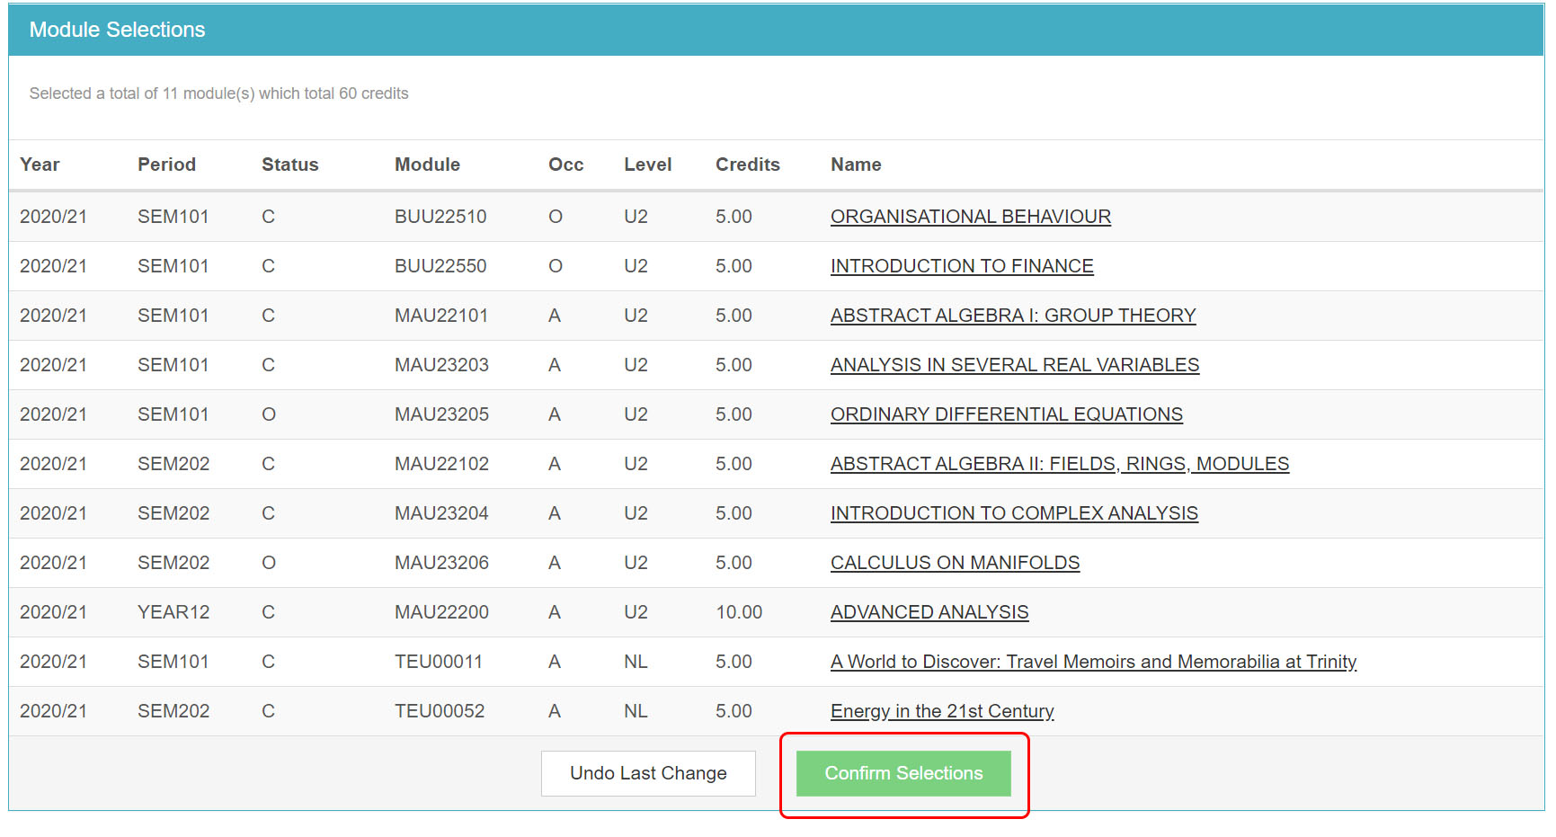Image resolution: width=1556 pixels, height=837 pixels.
Task: Click U2 level in MAU22200 row
Action: (636, 612)
